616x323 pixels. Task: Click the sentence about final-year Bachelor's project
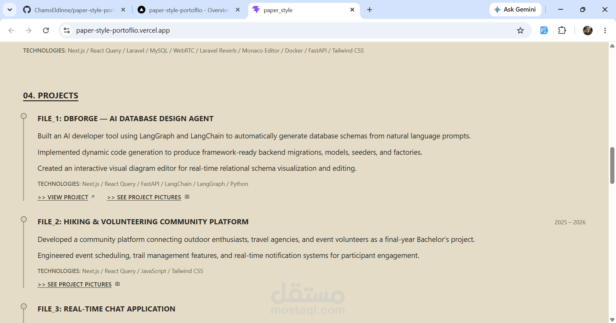coord(256,240)
